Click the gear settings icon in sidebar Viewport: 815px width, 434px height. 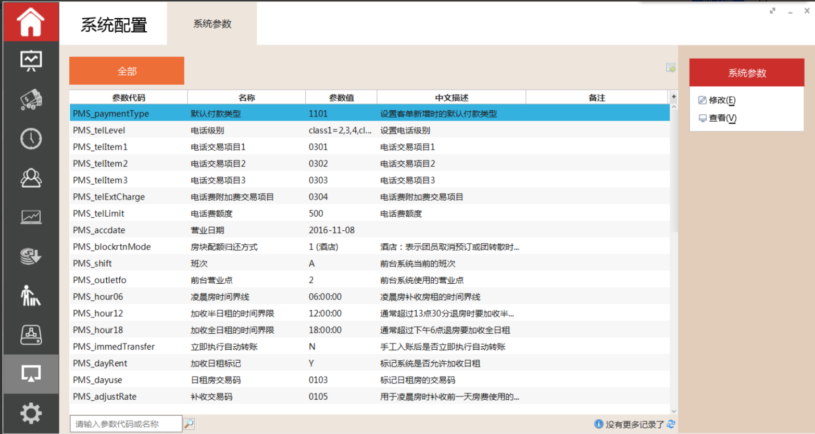click(31, 413)
